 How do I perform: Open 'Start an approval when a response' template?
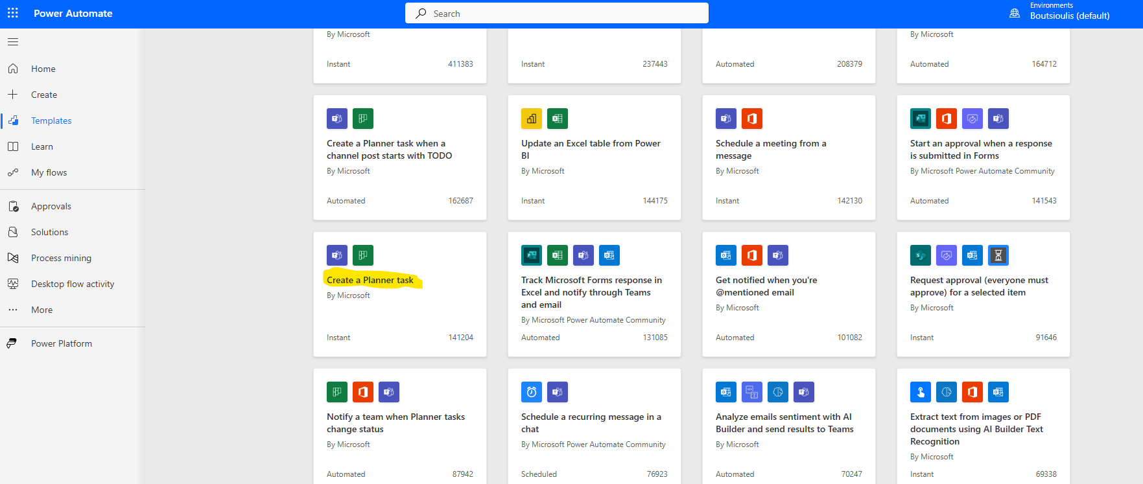click(981, 149)
